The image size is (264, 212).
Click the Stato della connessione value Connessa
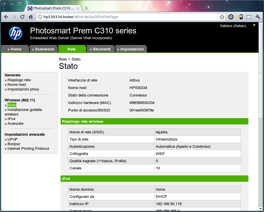(x=138, y=95)
